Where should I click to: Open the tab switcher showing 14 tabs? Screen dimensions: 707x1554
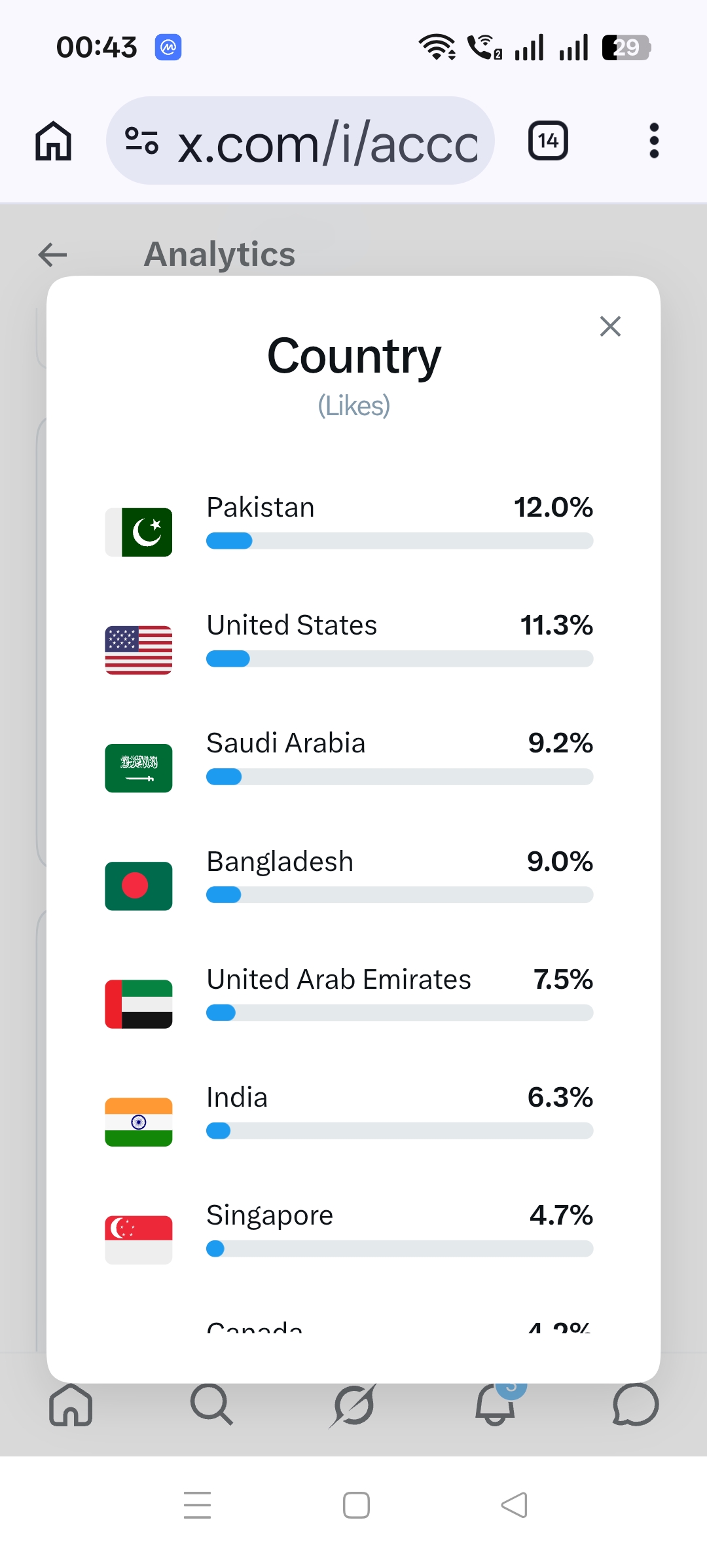(548, 141)
